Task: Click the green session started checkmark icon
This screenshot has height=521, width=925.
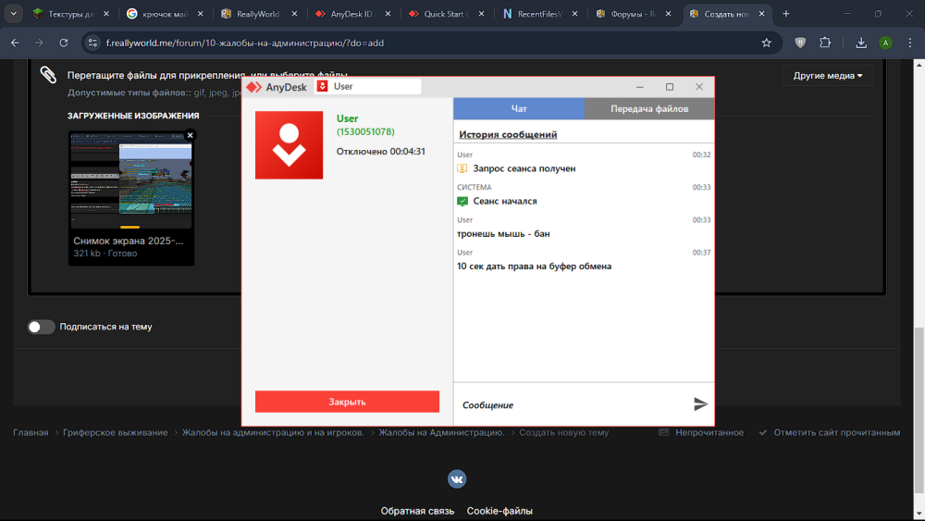Action: (462, 201)
